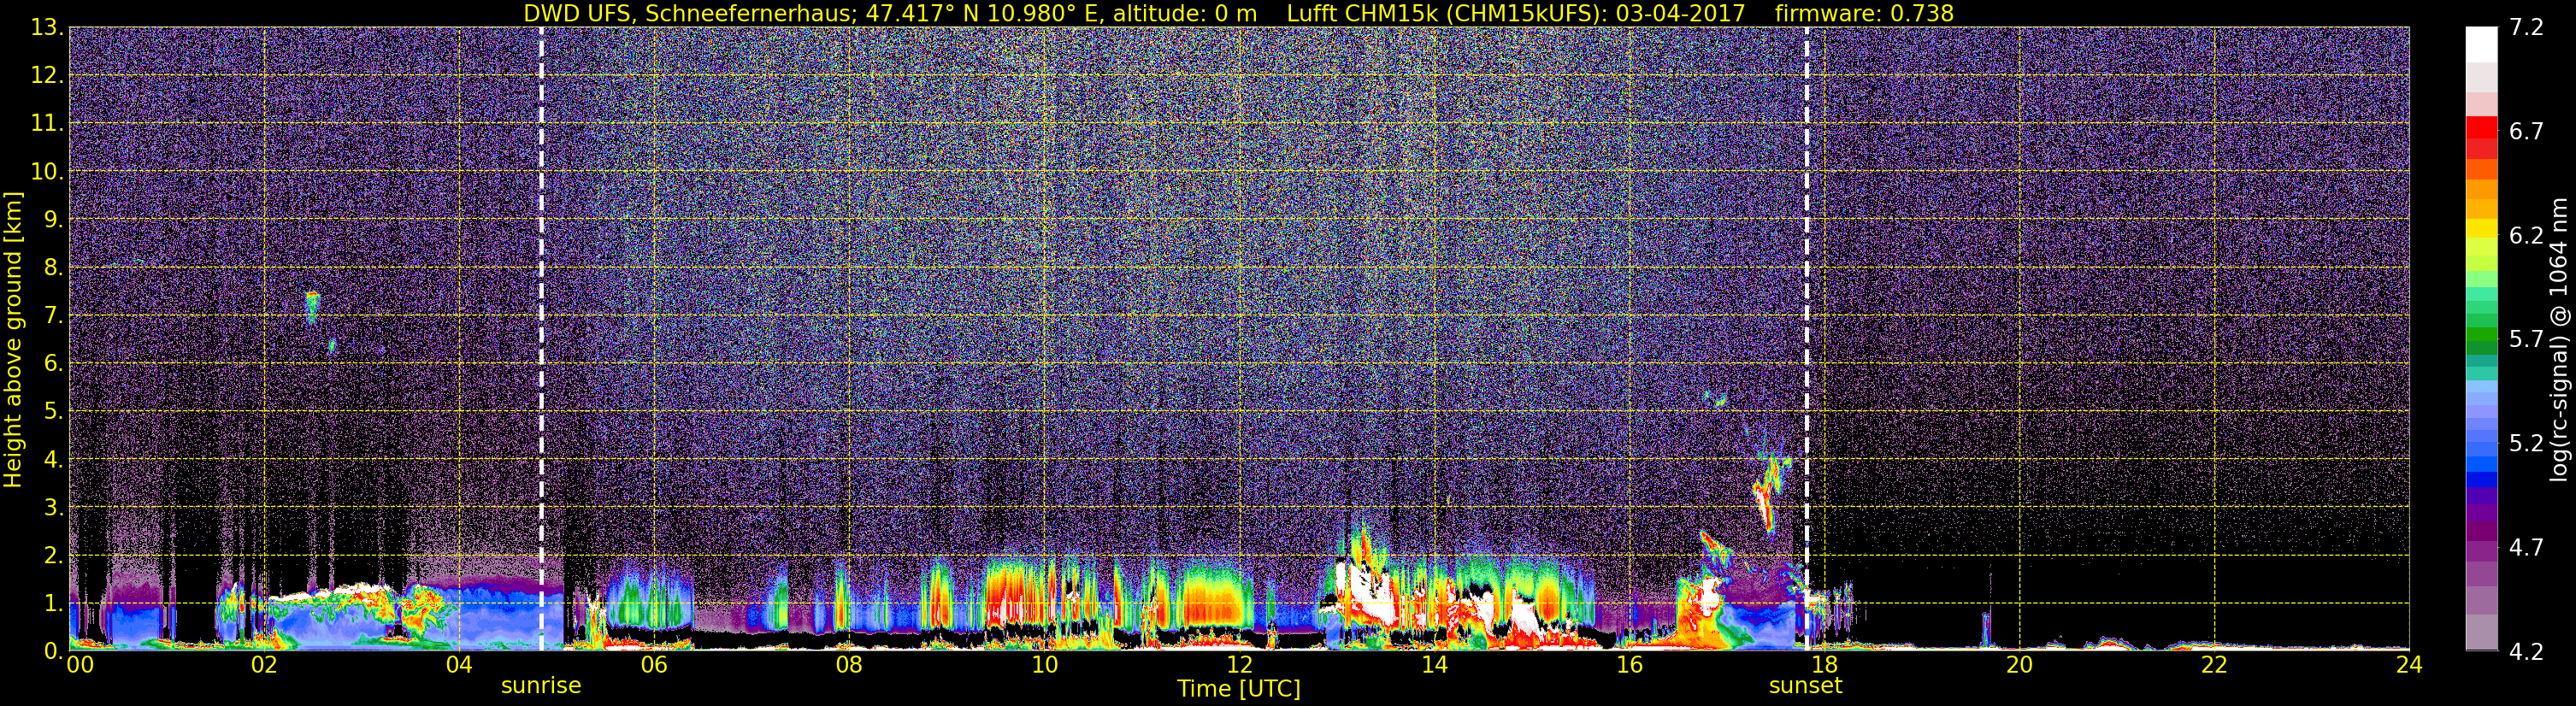Click the 4.7 colorbar tick value

[x=2526, y=548]
